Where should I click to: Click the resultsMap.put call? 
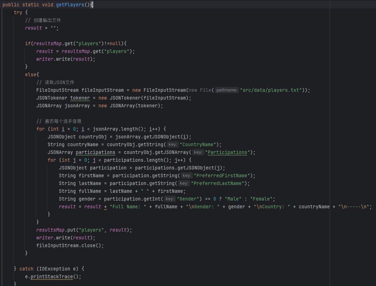[84, 230]
